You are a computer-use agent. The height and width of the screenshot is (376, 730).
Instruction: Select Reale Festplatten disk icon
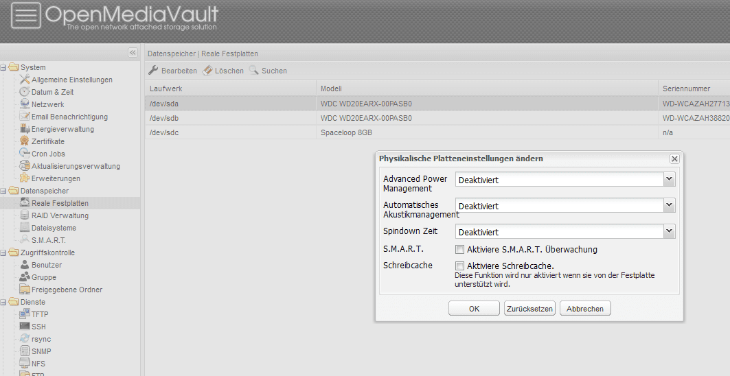[x=25, y=203]
